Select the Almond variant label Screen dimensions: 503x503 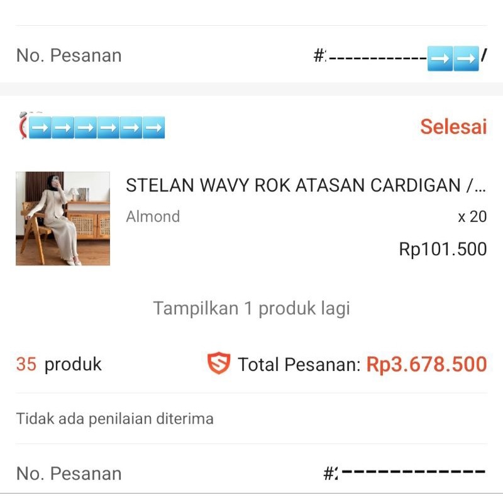(153, 217)
